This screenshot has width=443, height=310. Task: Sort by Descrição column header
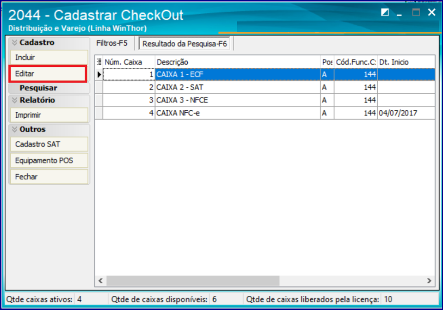(237, 62)
